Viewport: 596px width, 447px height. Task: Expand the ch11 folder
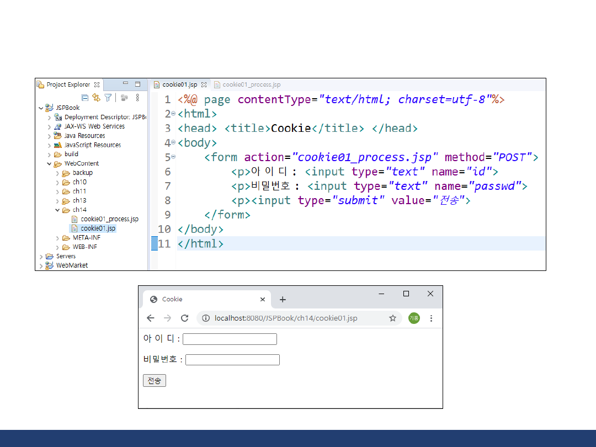(58, 191)
